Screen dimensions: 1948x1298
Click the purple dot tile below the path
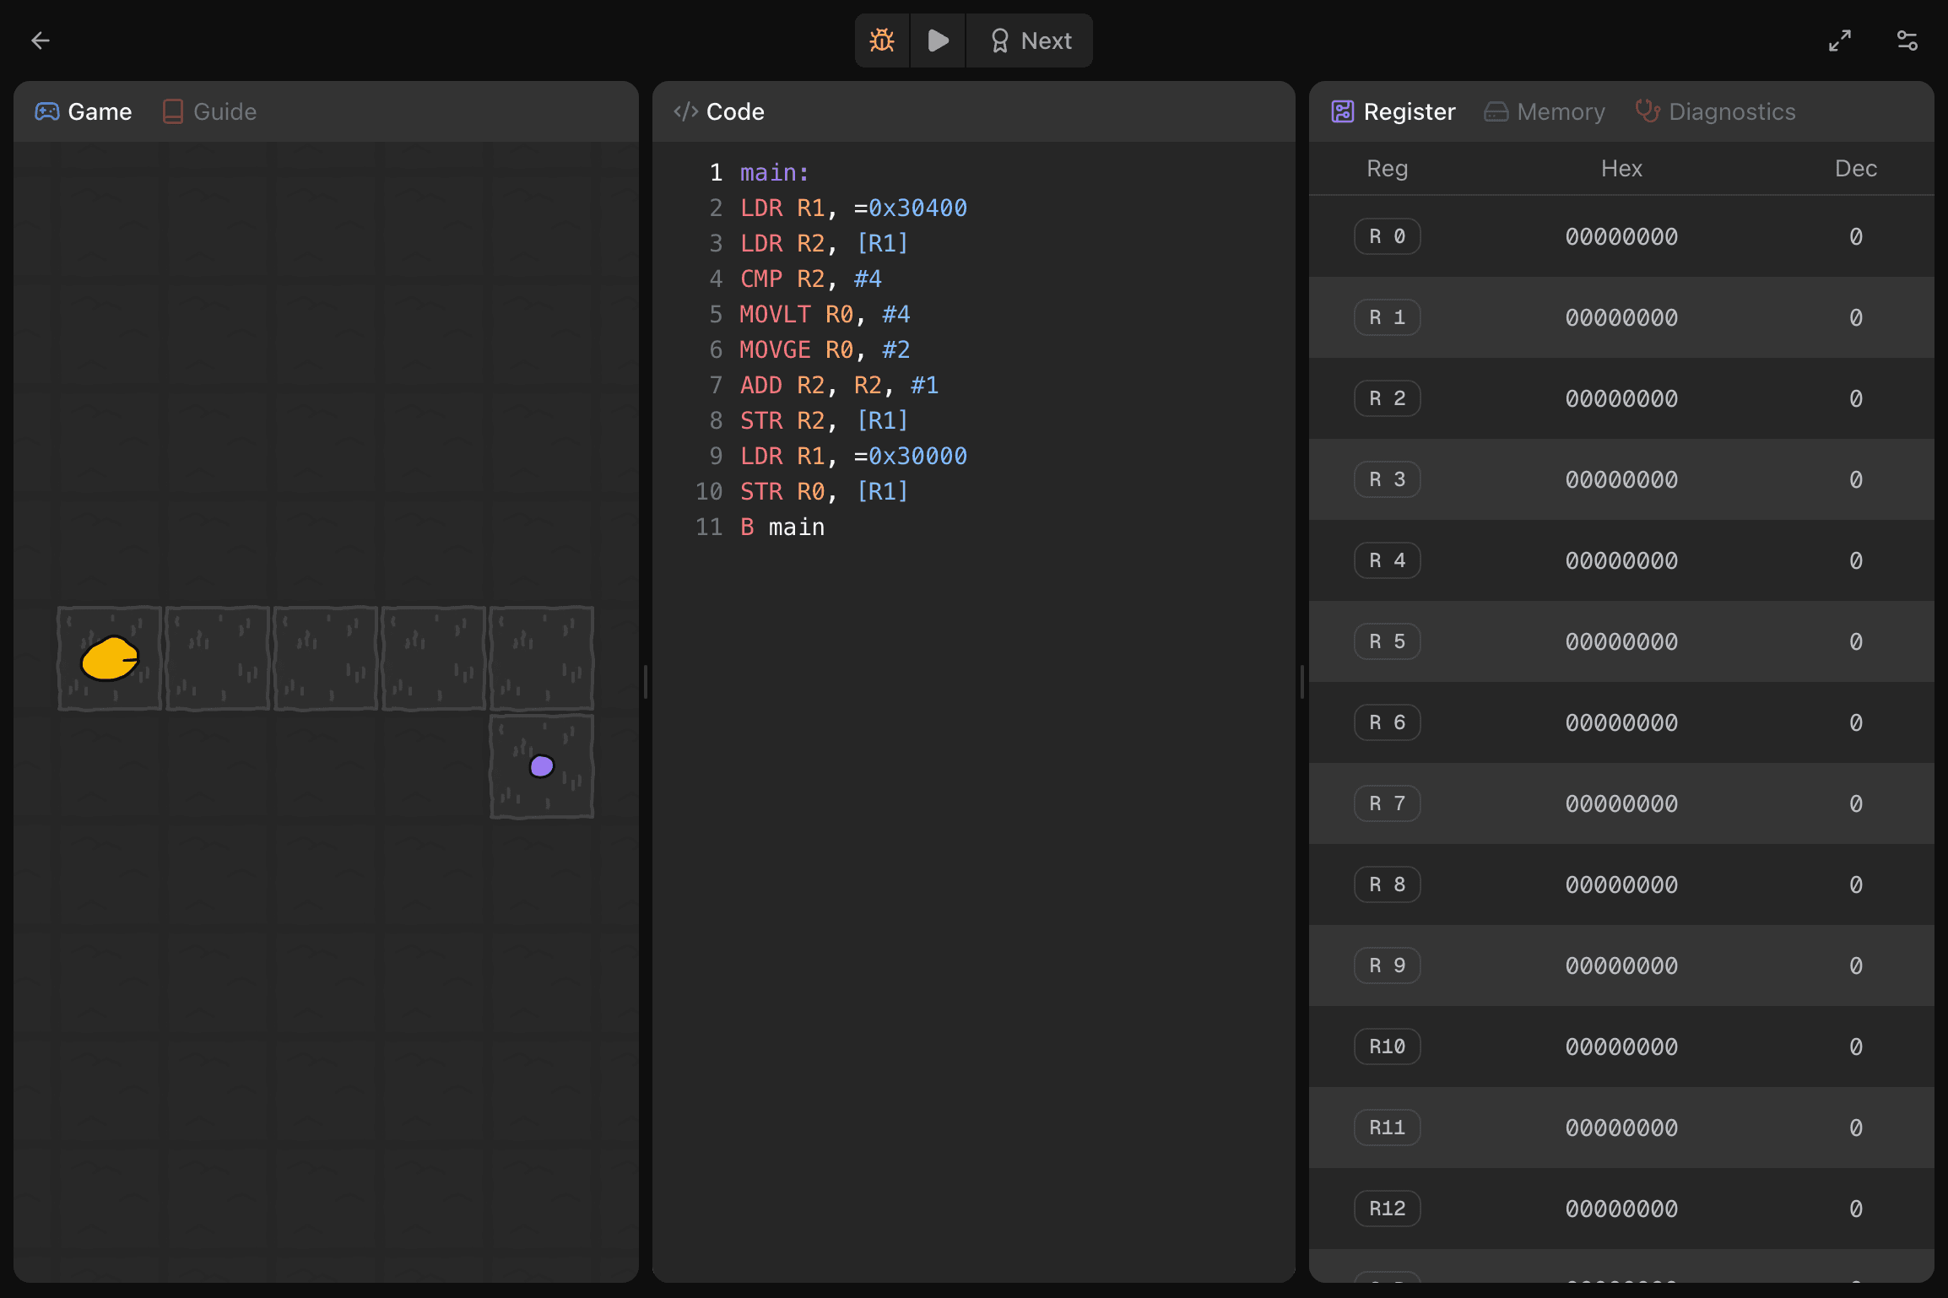(541, 765)
